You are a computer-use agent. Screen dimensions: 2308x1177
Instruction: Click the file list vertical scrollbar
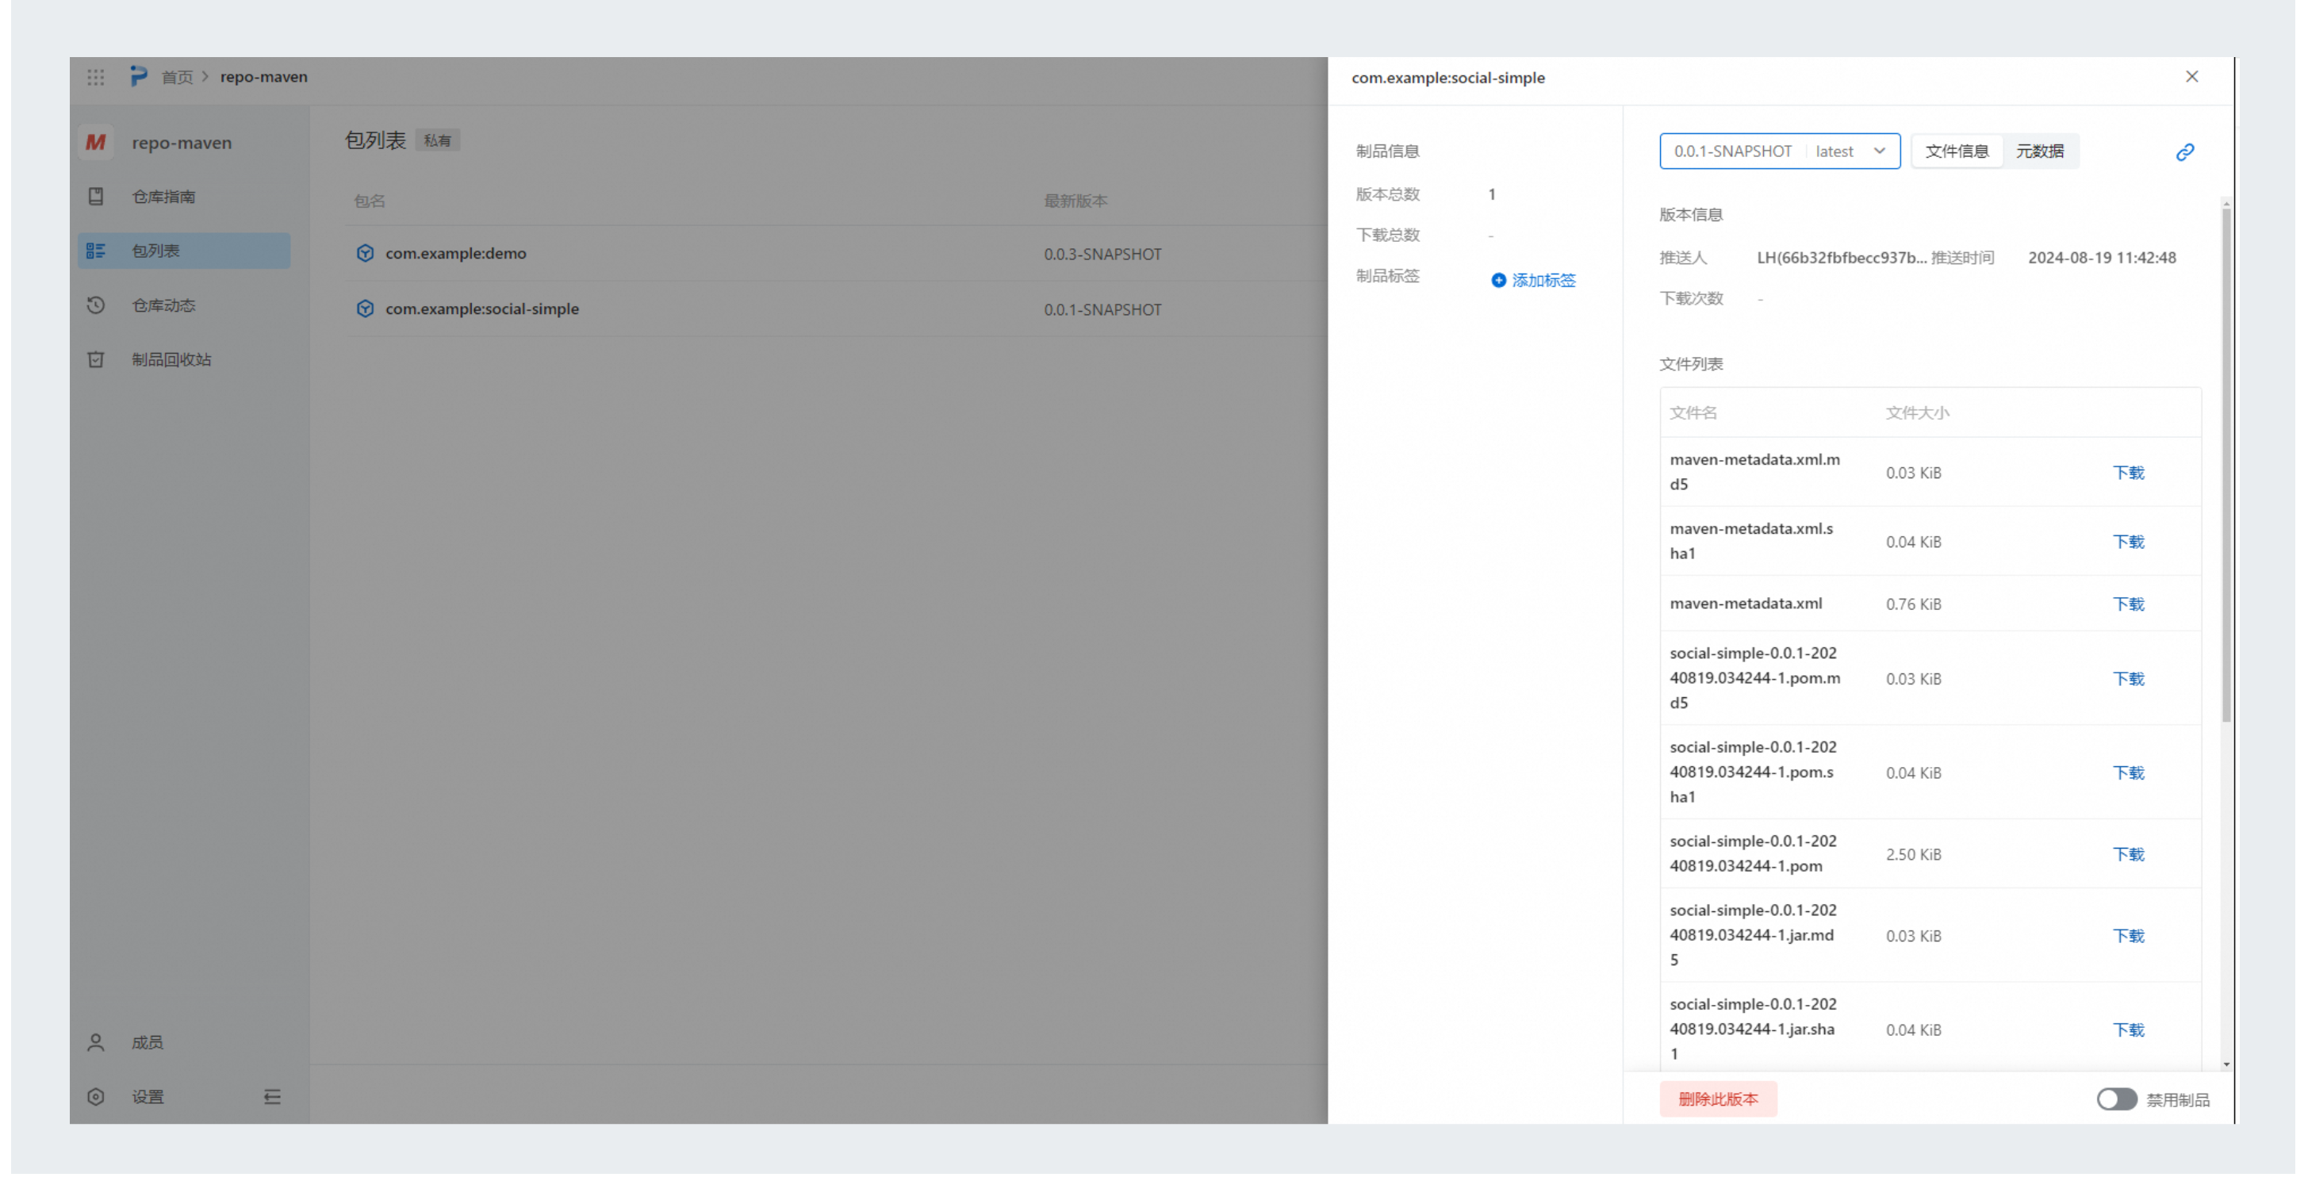coord(2226,466)
